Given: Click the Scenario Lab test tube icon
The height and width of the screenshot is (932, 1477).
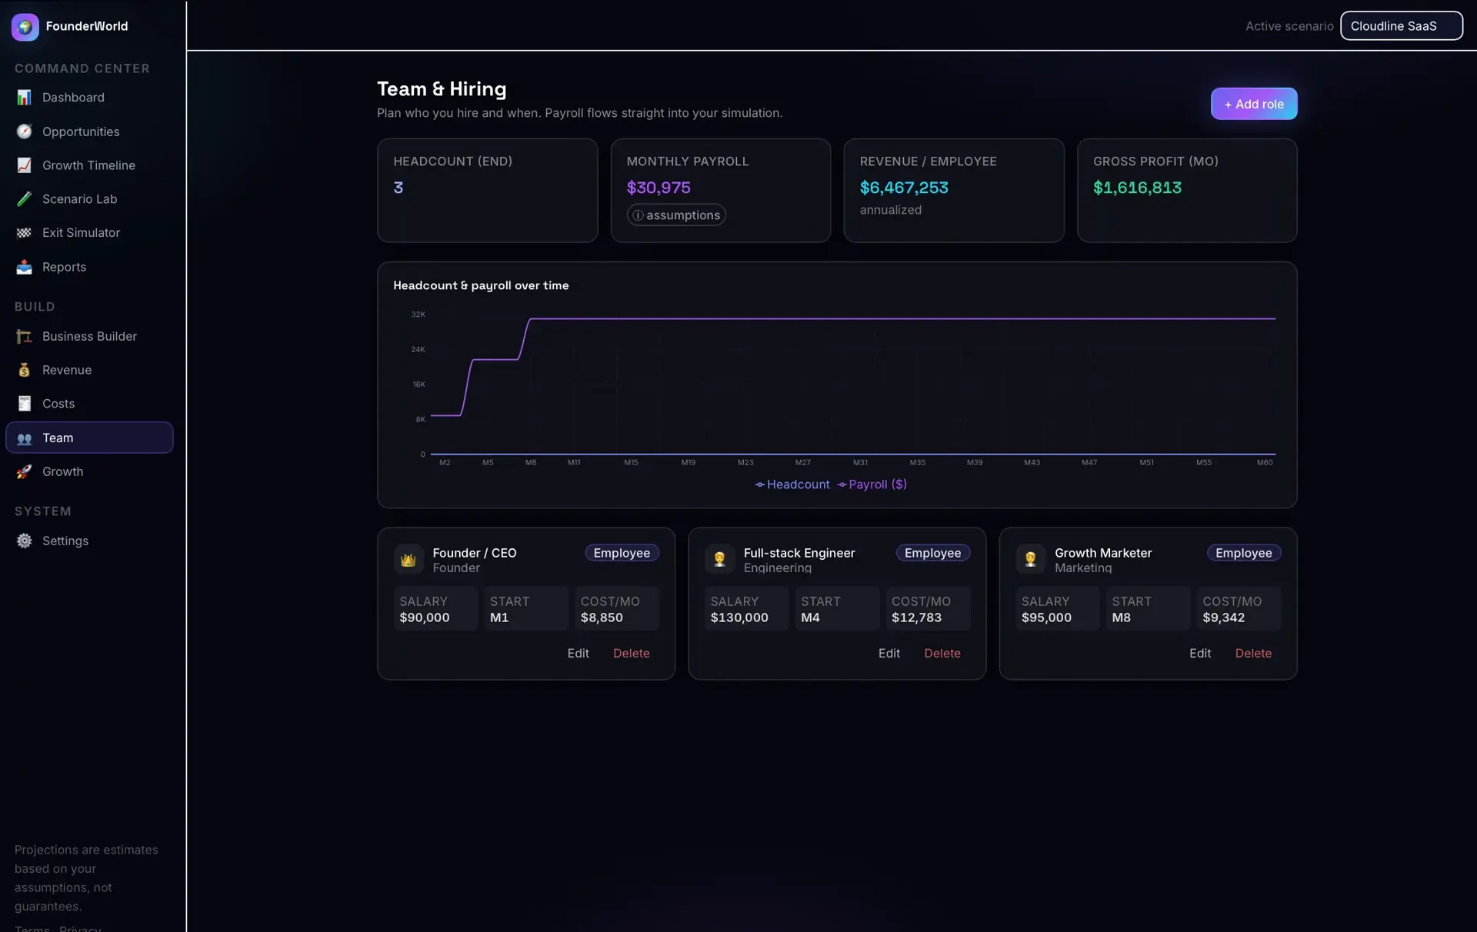Looking at the screenshot, I should coord(25,199).
